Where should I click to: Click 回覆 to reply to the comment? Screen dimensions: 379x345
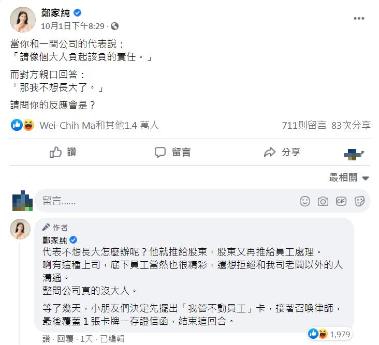coord(65,339)
